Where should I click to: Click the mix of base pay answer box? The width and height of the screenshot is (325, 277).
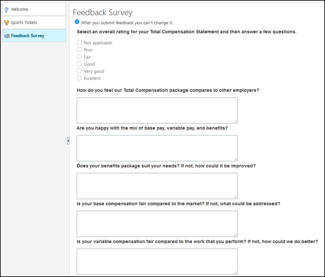(x=157, y=148)
